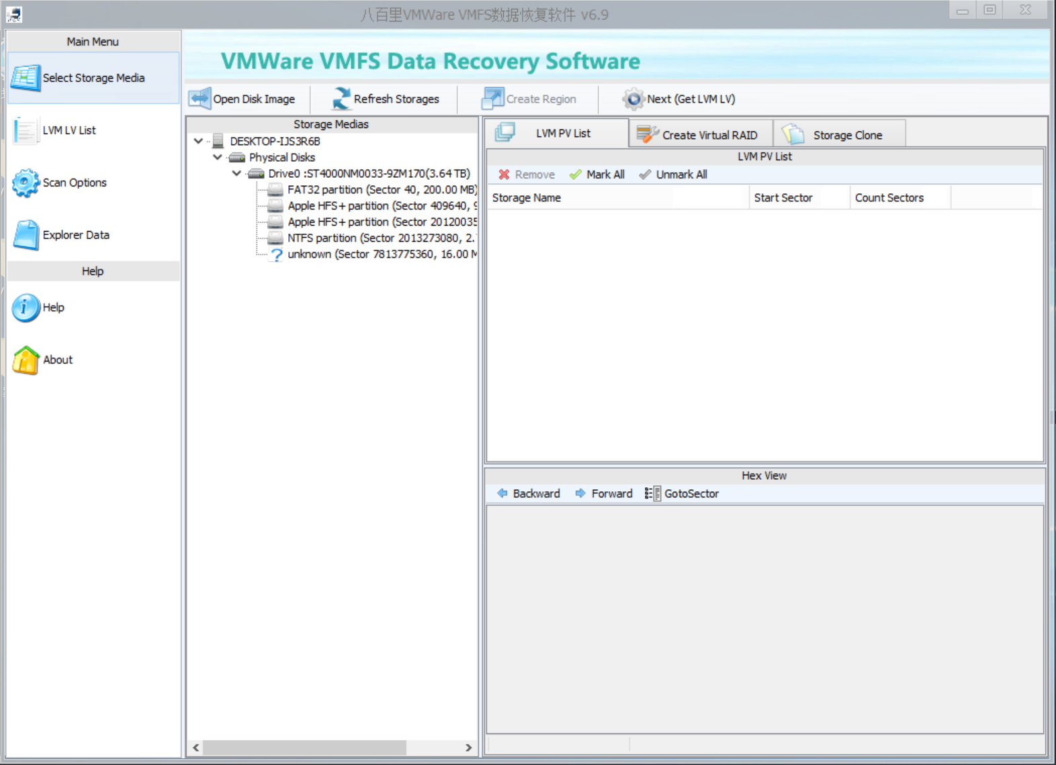The image size is (1056, 765).
Task: Click the Unmark All button label
Action: tap(681, 174)
